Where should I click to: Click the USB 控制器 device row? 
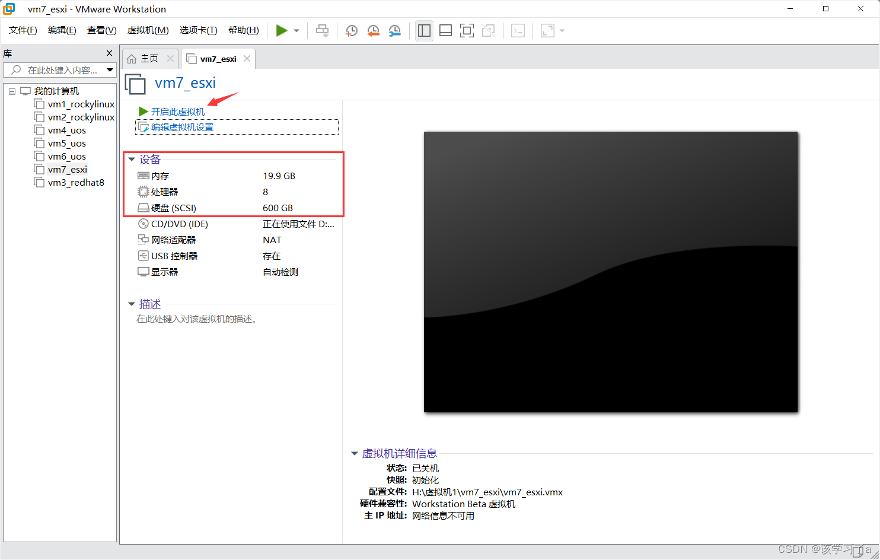point(237,256)
